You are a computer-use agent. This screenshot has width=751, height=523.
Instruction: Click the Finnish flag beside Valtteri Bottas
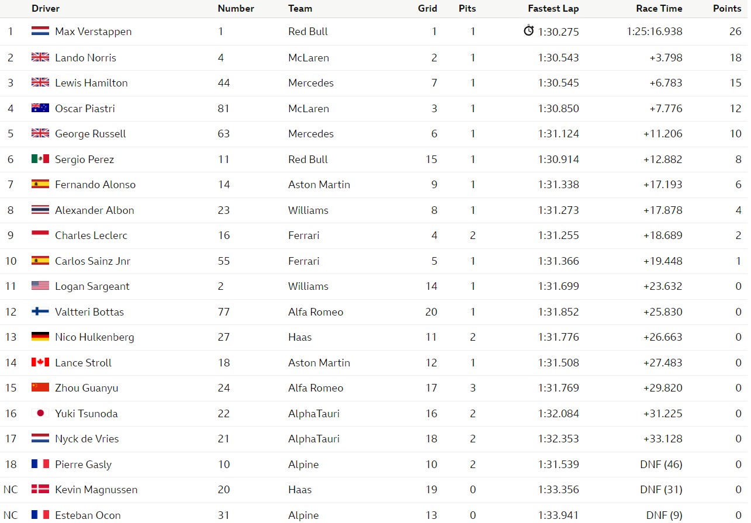tap(40, 311)
